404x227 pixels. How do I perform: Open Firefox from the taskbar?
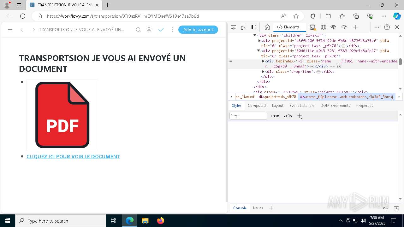[x=161, y=221]
